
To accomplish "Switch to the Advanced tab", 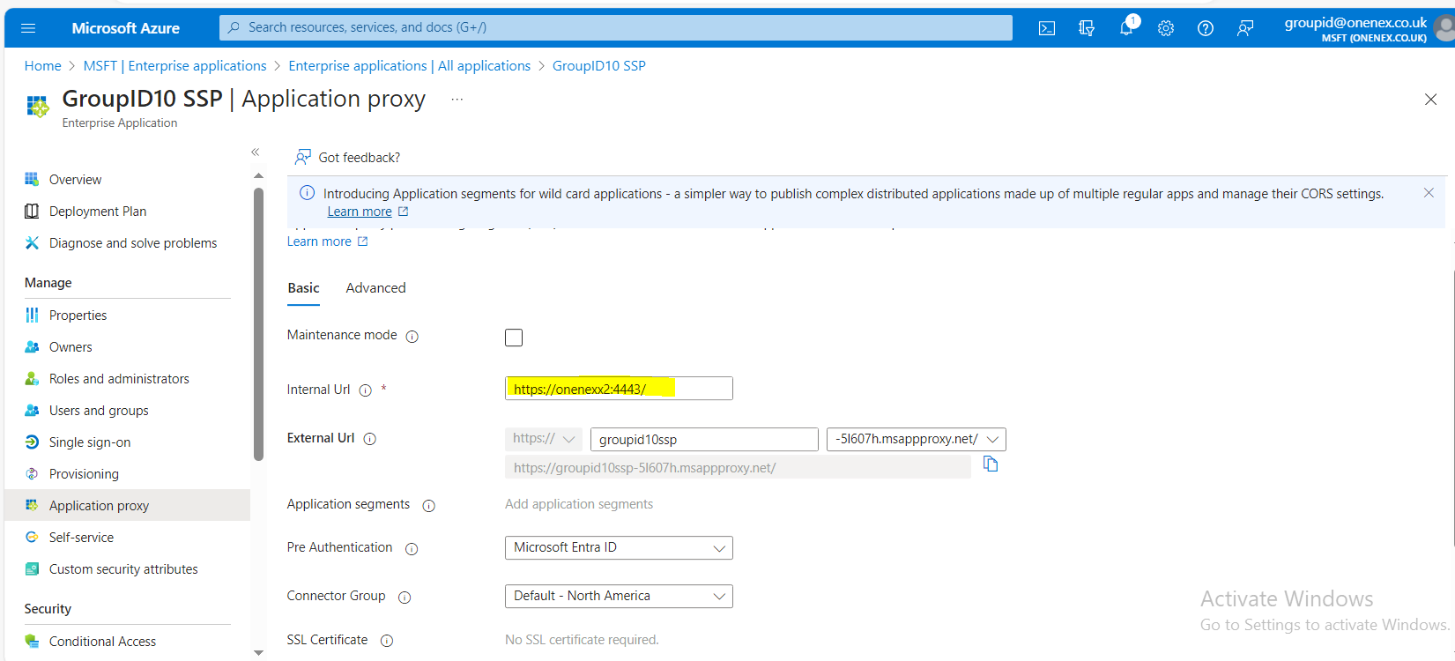I will [375, 288].
